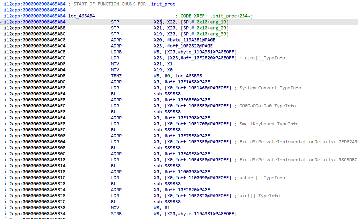Click 'X19, X0' operands of MOV
Image resolution: width=358 pixels, height=219 pixels.
[x=163, y=70]
